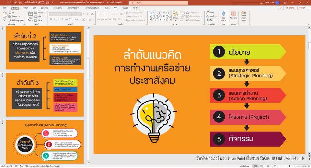
Task: Click the Redo icon in the title bar
Action: [x=11, y=3]
